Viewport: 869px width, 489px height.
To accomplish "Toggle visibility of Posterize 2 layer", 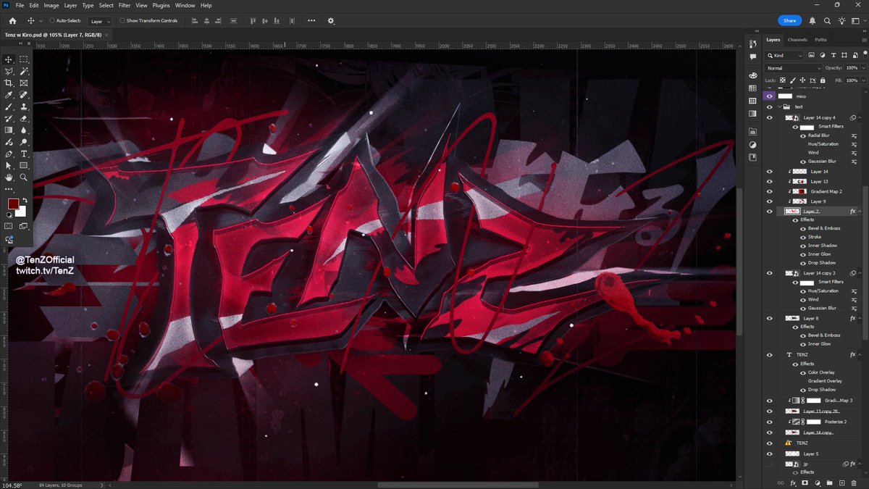I will pos(770,421).
